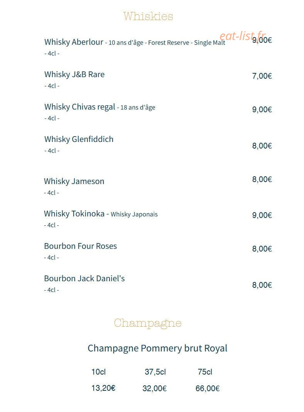Click the Champagne section heading
The image size is (304, 412).
[x=148, y=323]
